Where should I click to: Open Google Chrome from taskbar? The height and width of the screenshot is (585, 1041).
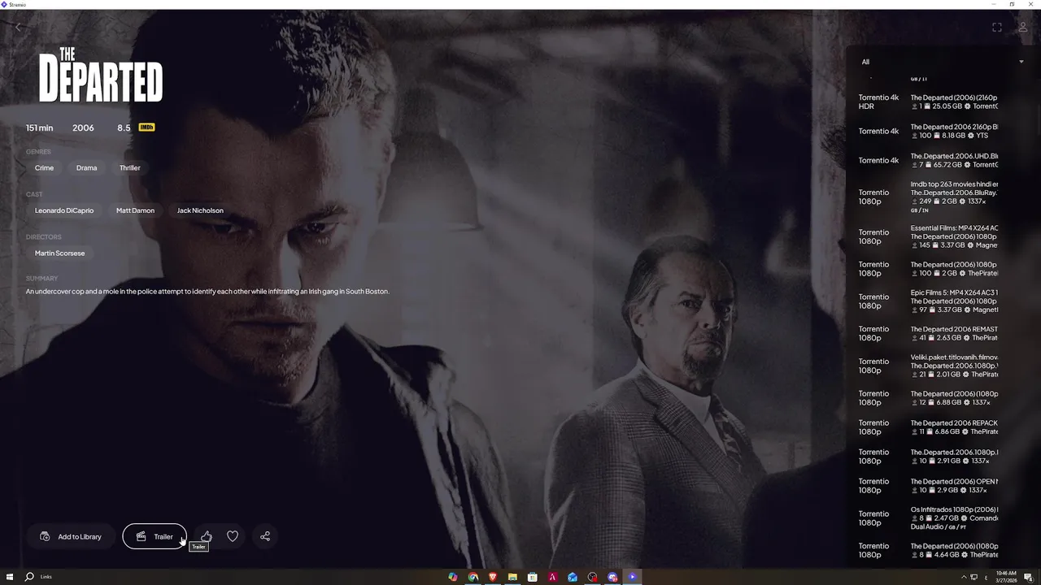pos(473,577)
